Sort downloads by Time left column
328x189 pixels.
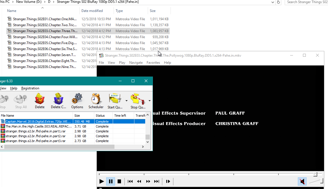tap(123, 116)
